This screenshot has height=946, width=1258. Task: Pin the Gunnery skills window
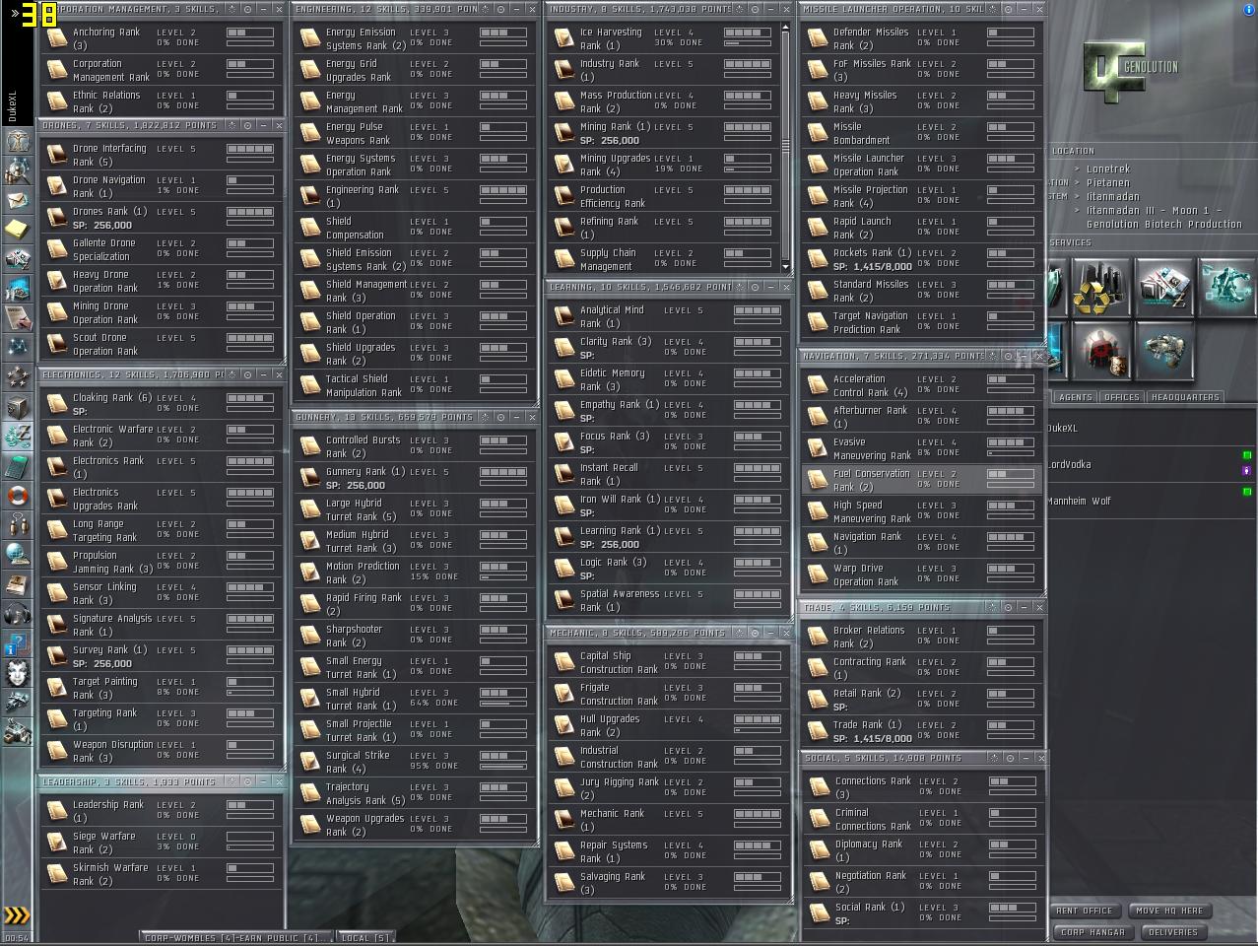click(485, 417)
